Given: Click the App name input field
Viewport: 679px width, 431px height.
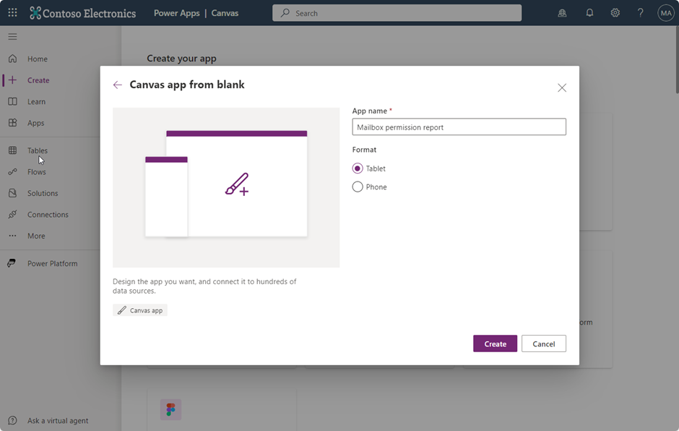Looking at the screenshot, I should (x=459, y=127).
